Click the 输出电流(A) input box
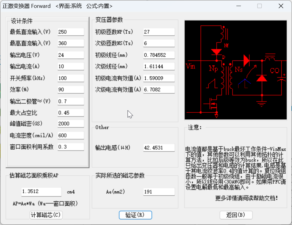The image size is (292, 225). [71, 67]
